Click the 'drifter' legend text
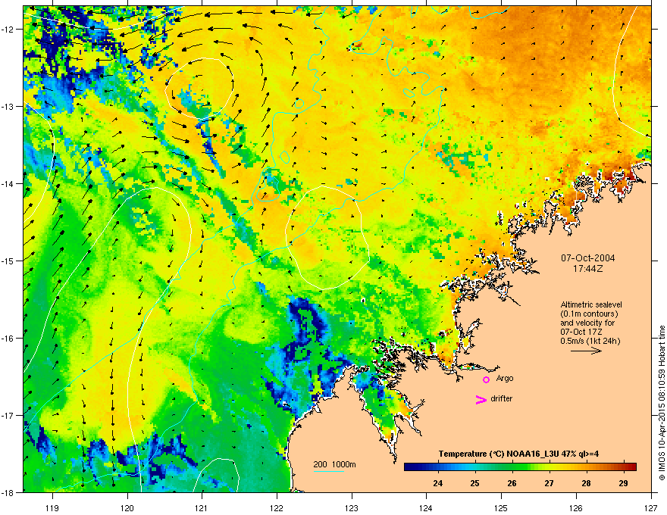 (x=502, y=398)
